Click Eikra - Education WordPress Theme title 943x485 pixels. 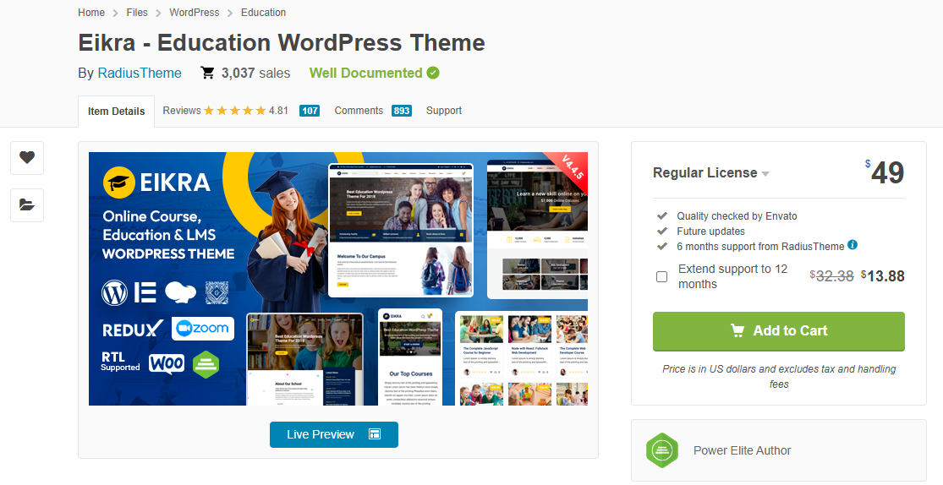[x=282, y=43]
